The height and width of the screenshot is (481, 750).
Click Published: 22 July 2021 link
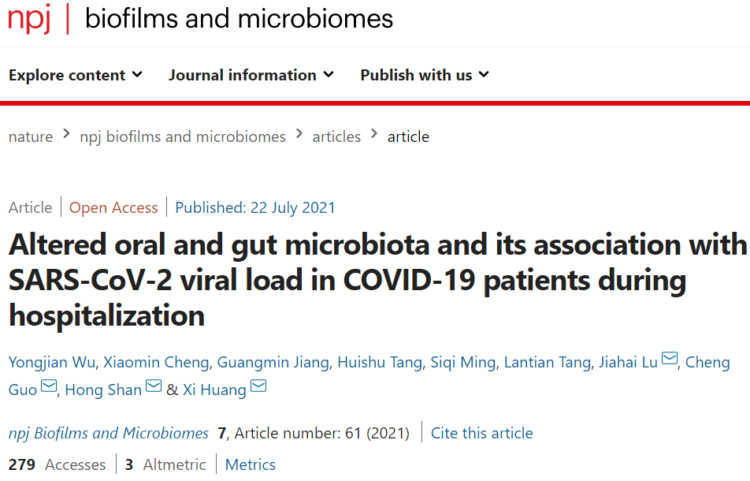pos(255,207)
